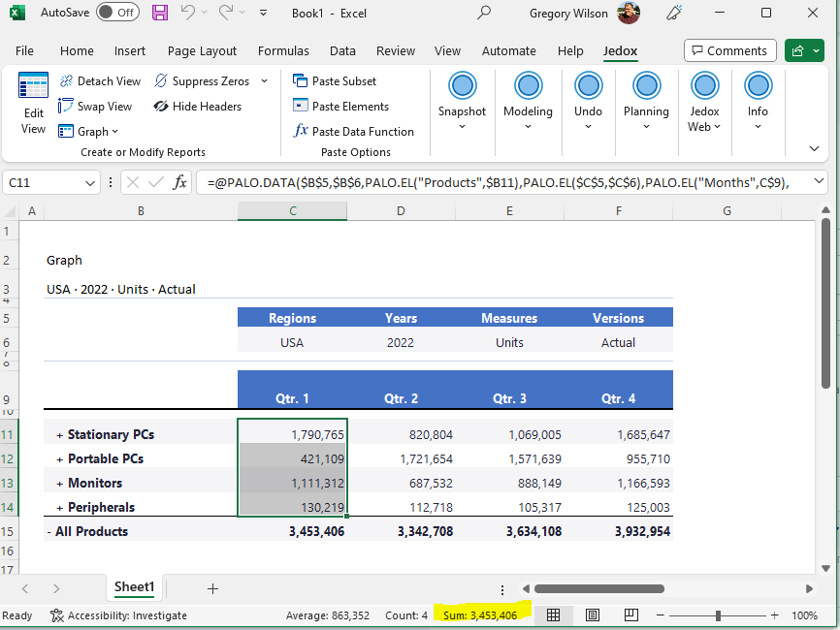This screenshot has width=840, height=630.
Task: Open the Formulas ribbon tab
Action: click(x=283, y=50)
